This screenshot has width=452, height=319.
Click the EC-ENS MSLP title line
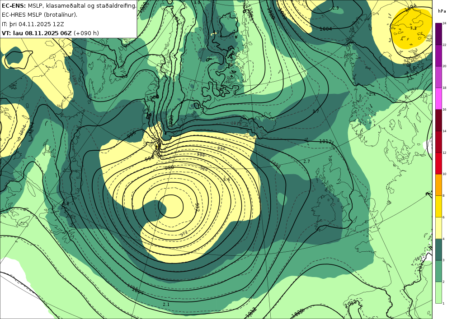[x=69, y=5]
